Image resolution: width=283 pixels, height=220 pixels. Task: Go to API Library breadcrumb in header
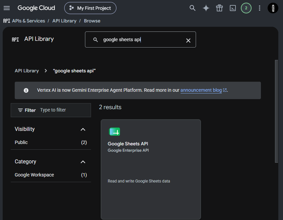pyautogui.click(x=65, y=21)
